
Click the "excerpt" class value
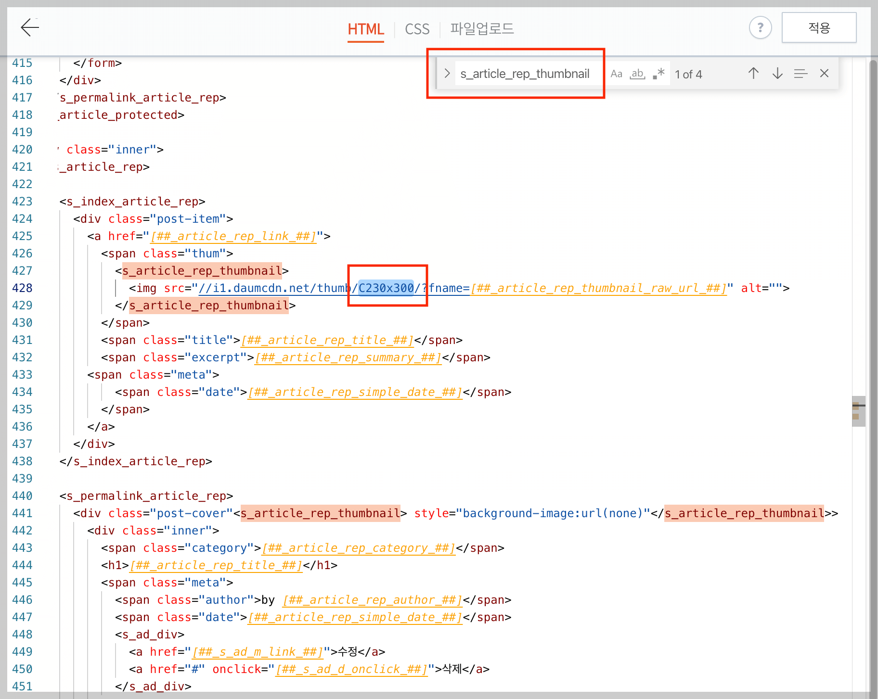pyautogui.click(x=216, y=357)
